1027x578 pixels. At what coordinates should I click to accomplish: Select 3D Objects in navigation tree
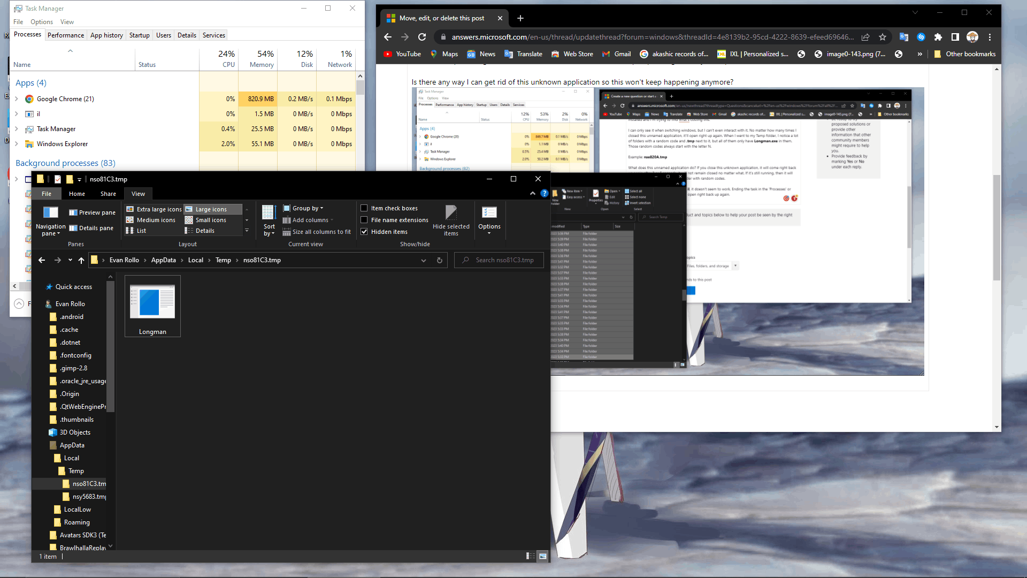tap(75, 432)
